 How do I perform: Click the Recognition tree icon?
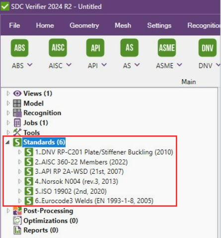click(x=17, y=113)
